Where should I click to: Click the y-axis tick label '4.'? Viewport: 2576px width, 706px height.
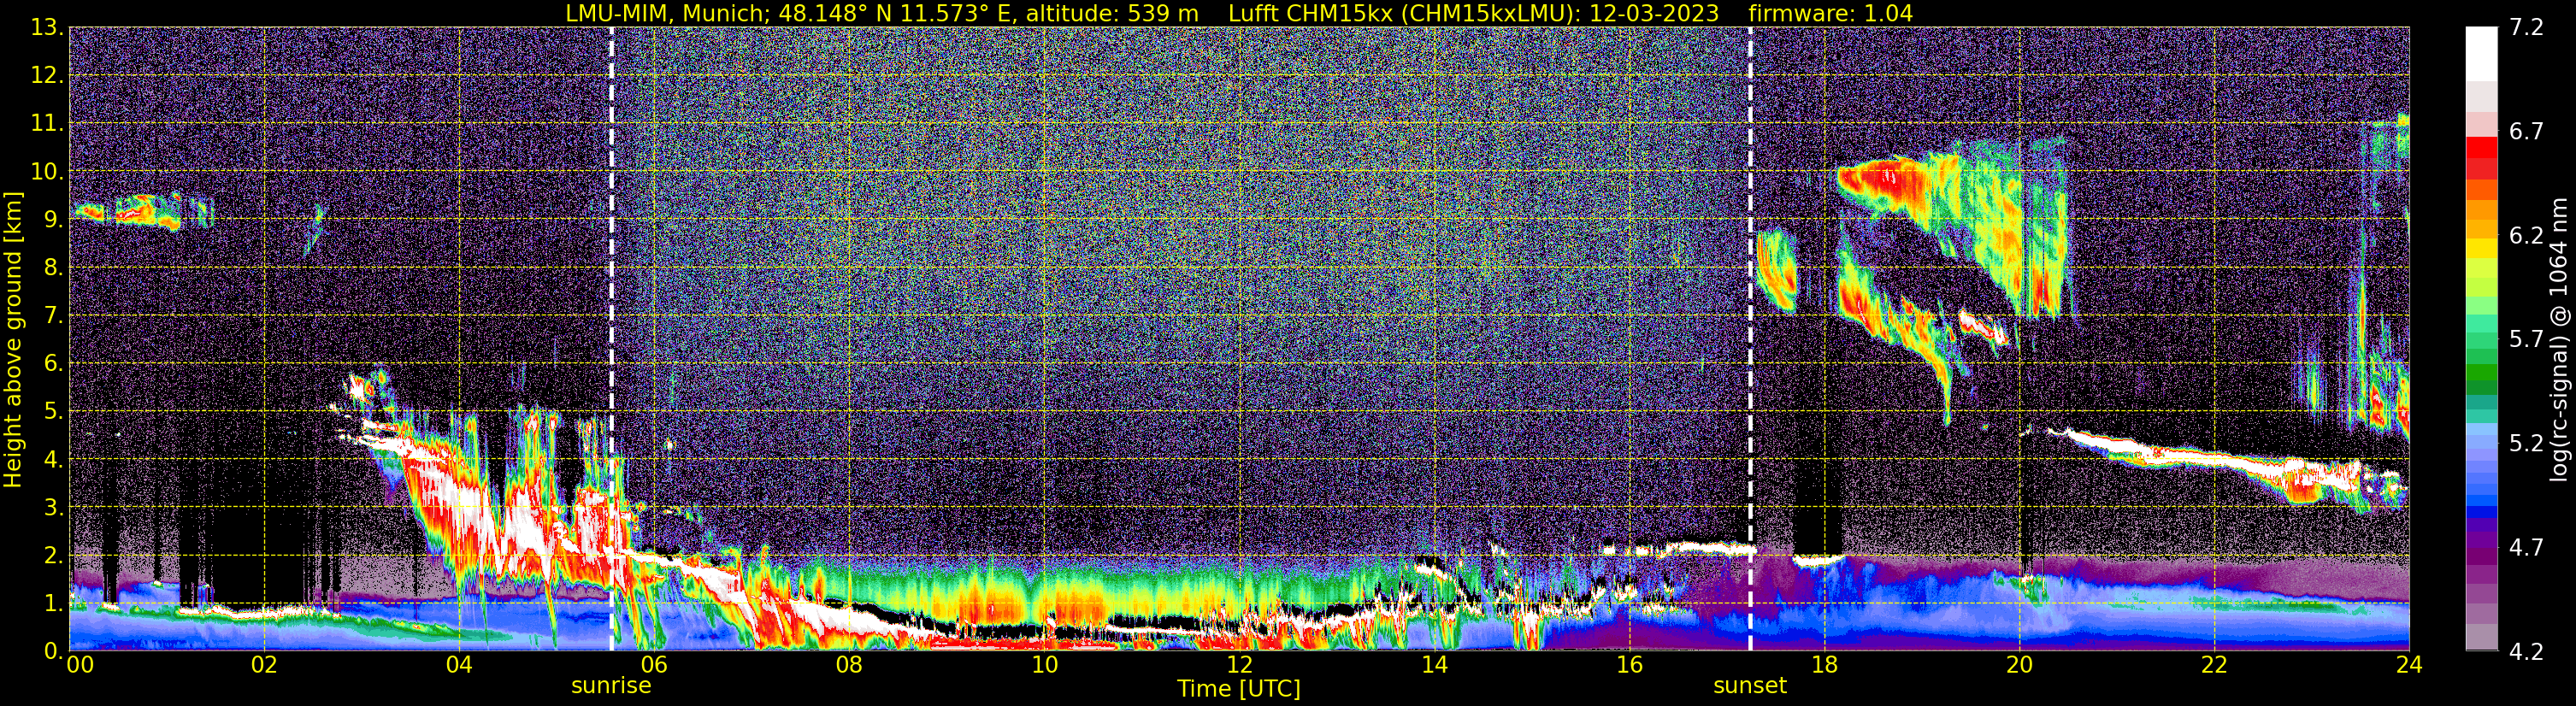[x=53, y=460]
